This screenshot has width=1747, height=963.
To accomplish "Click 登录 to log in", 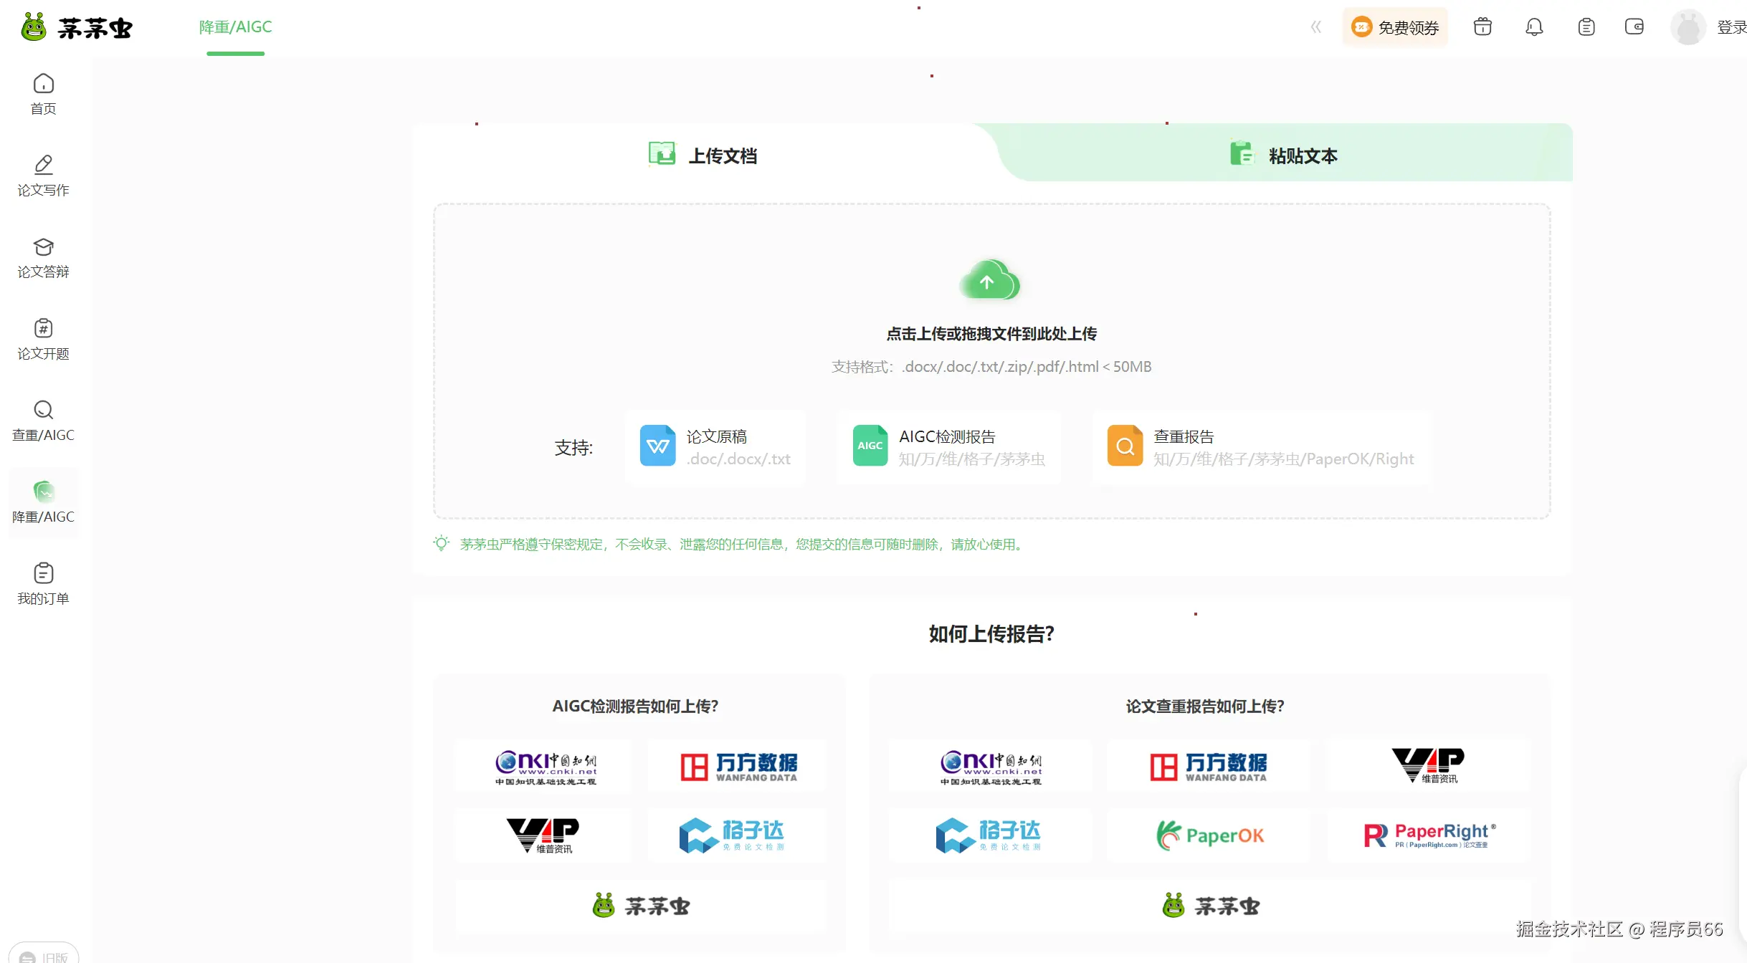I will pyautogui.click(x=1731, y=27).
